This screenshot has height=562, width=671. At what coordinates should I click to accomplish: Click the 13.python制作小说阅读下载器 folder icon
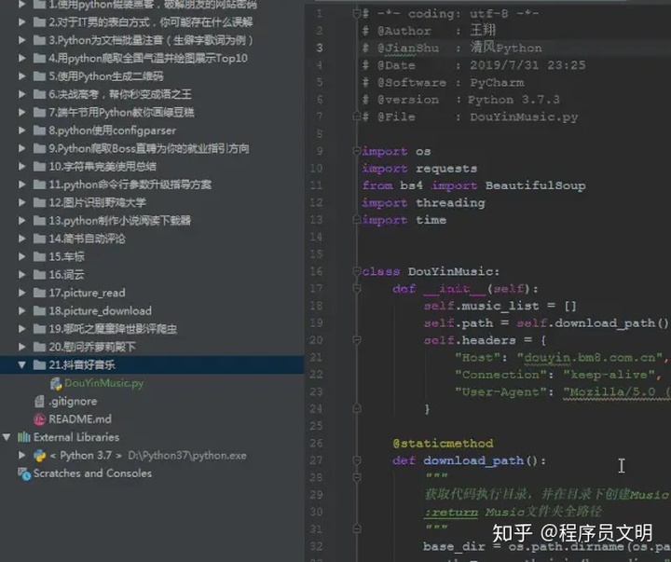pos(39,221)
